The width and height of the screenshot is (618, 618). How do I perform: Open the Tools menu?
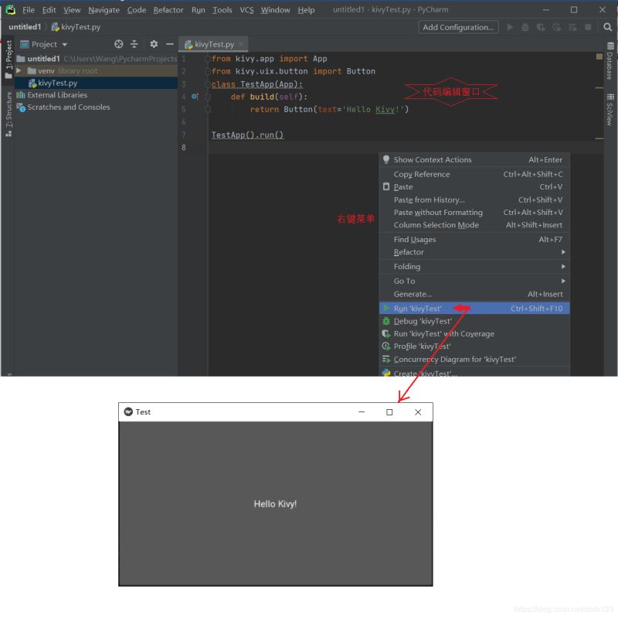click(x=222, y=10)
